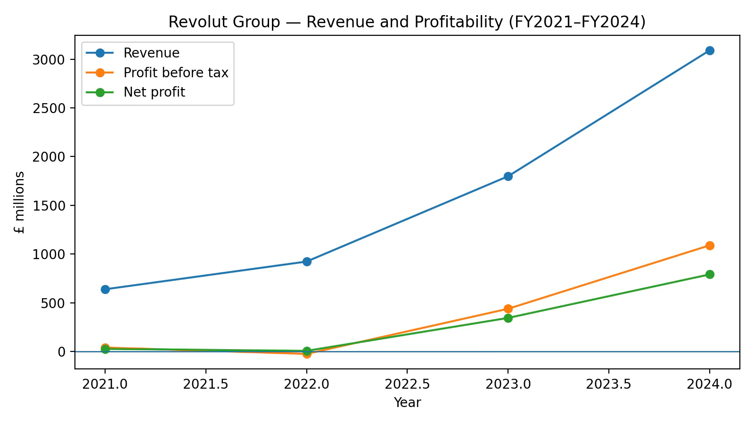Click the x-axis tick label 2021.0

[x=105, y=384]
